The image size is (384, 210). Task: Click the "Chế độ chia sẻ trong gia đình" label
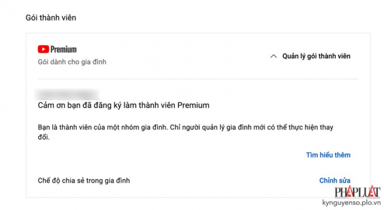84,181
